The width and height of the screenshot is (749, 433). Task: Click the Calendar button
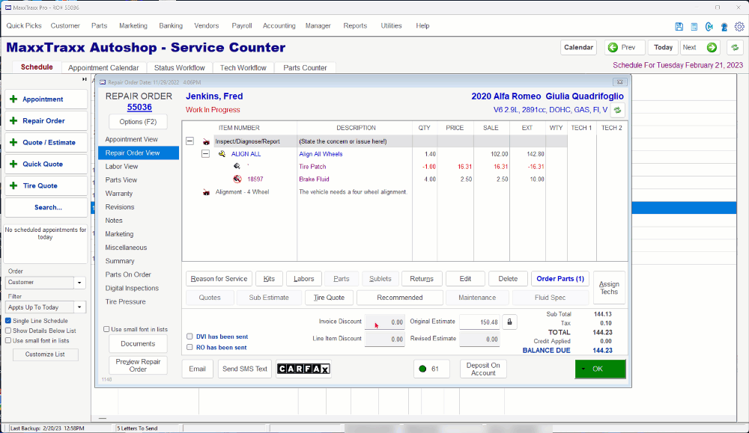coord(578,47)
